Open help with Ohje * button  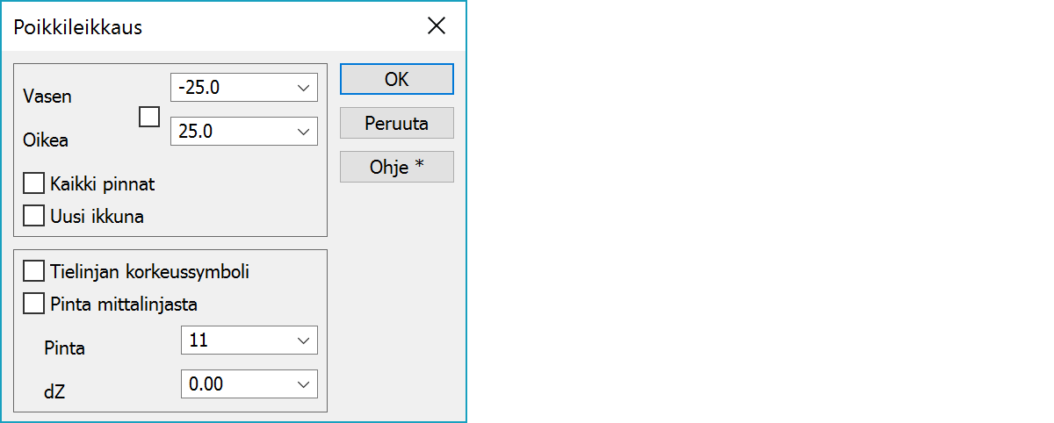[396, 167]
